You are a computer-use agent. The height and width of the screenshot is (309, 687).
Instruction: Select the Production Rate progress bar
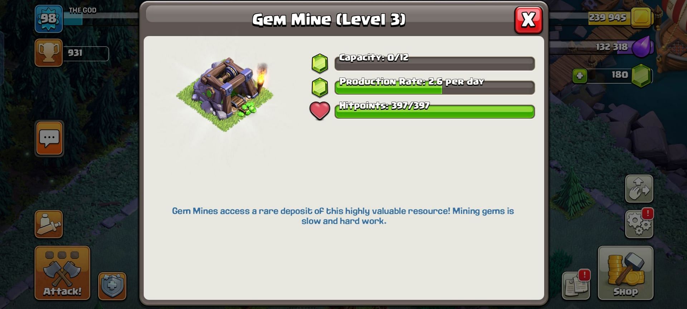[x=435, y=87]
